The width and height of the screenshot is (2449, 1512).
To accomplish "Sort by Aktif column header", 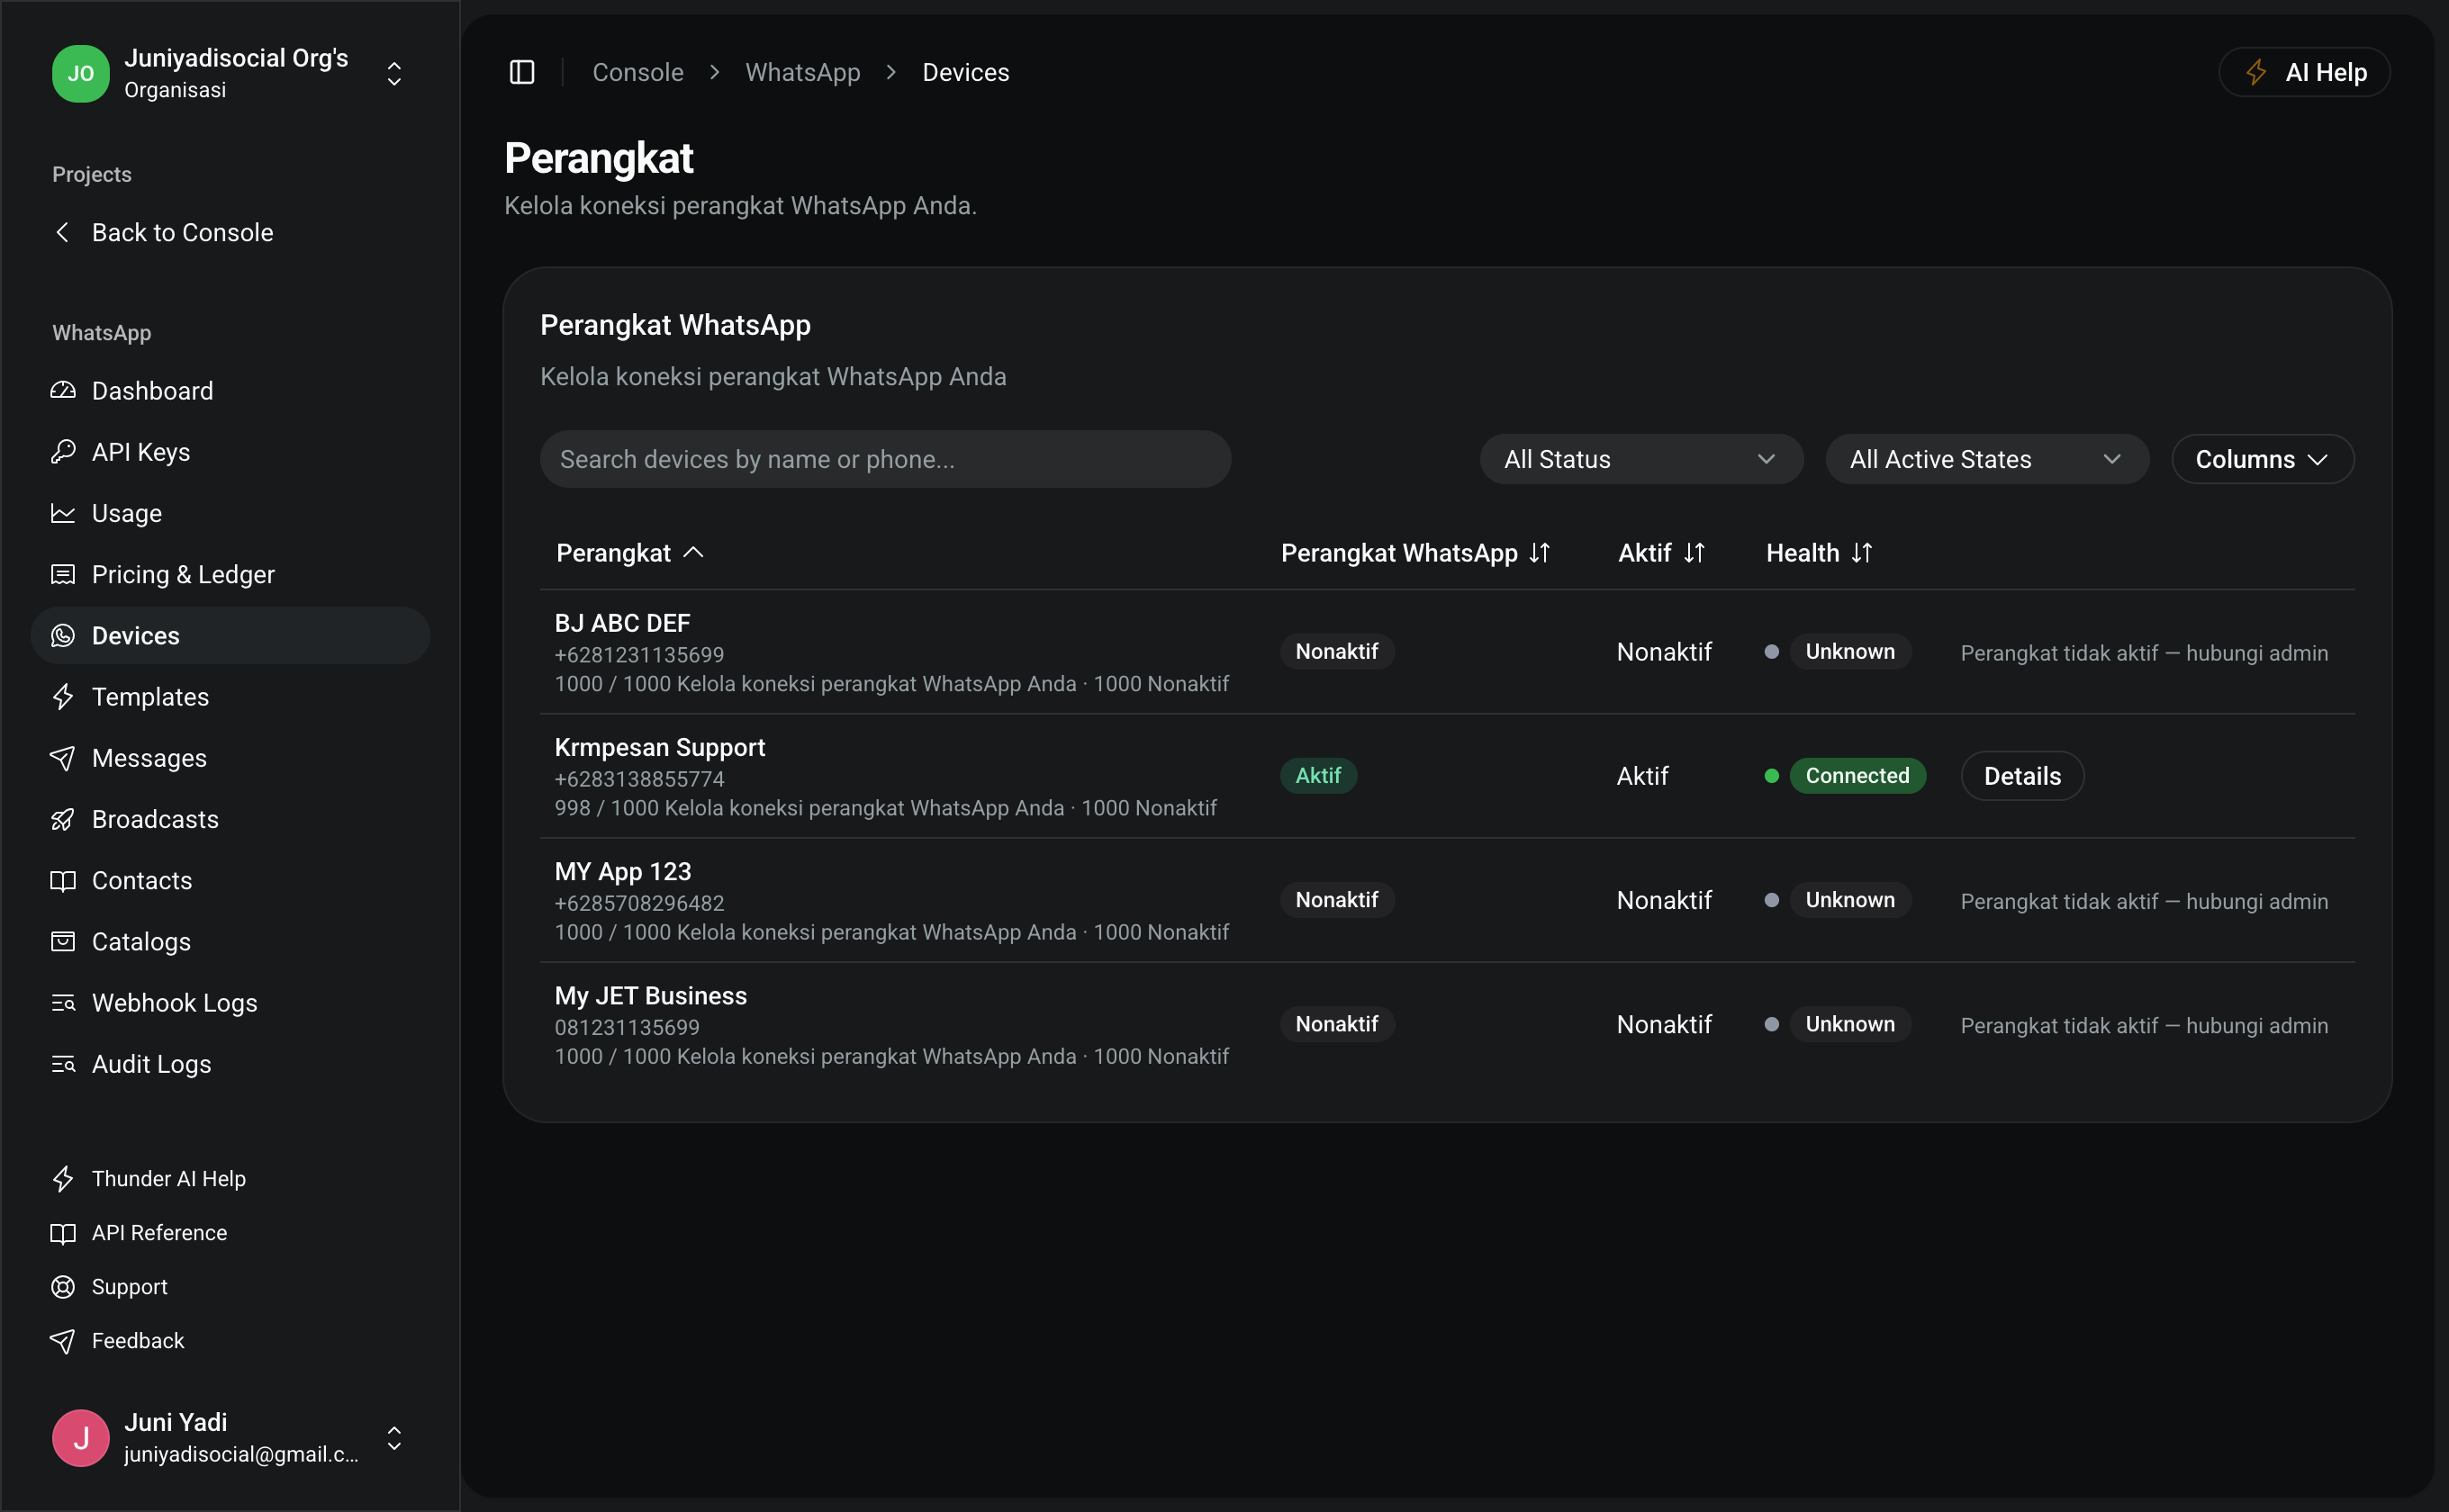I will 1662,552.
